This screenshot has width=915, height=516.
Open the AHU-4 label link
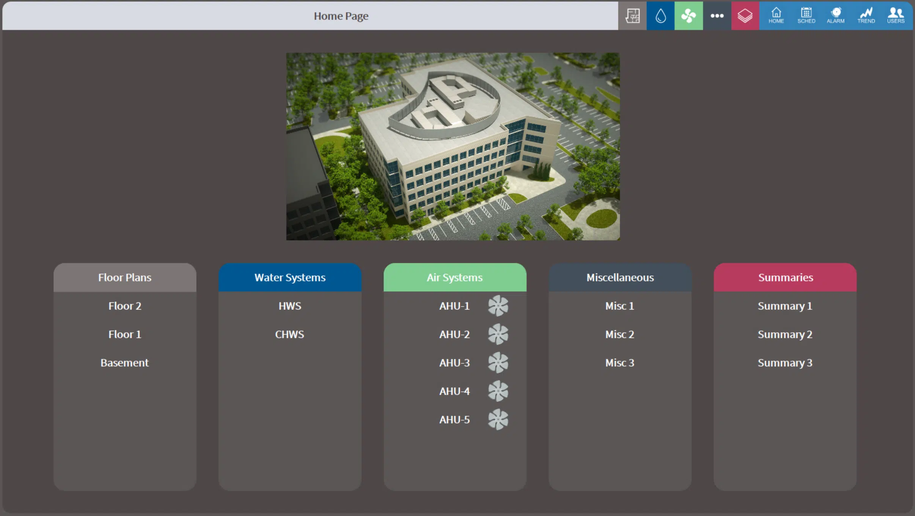point(454,391)
